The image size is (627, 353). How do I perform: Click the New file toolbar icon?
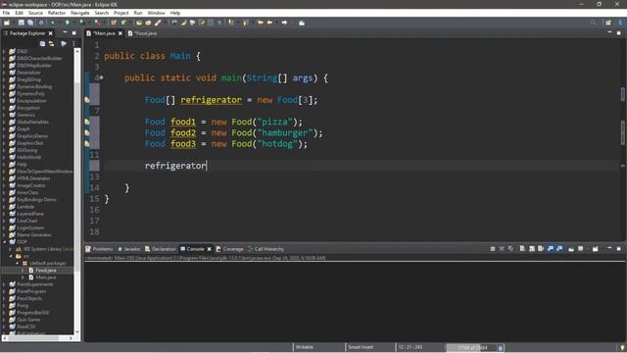pos(7,23)
